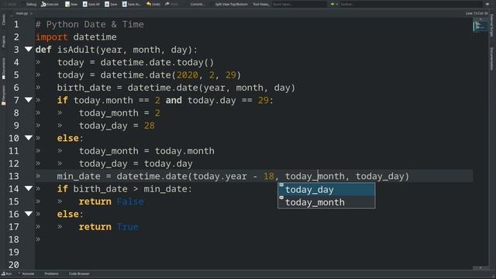
Task: Click the Undo arrow icon
Action: tap(148, 4)
